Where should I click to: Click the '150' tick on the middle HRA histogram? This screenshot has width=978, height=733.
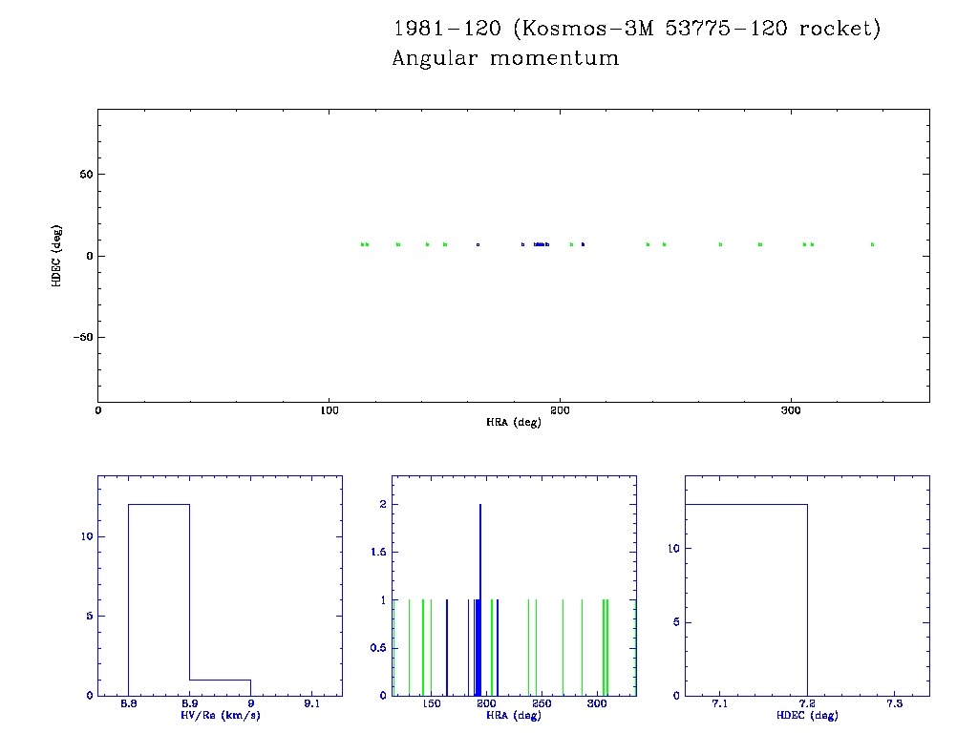coord(431,703)
